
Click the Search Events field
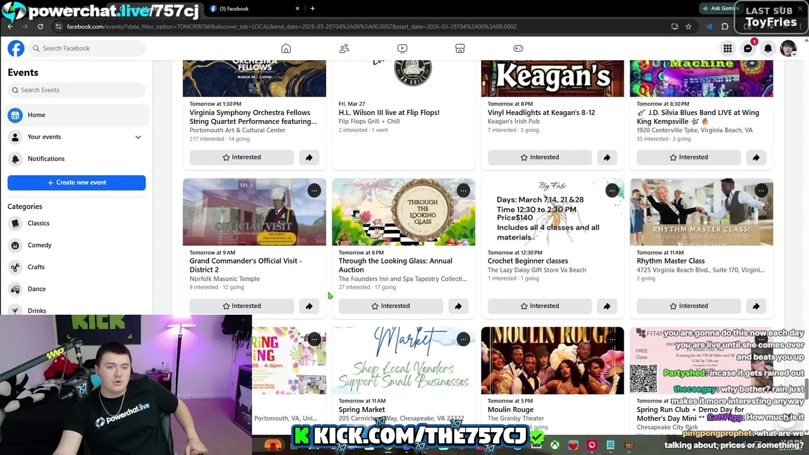(x=76, y=90)
